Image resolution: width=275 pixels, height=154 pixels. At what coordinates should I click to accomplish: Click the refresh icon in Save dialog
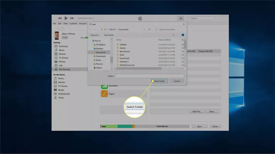tap(149, 29)
